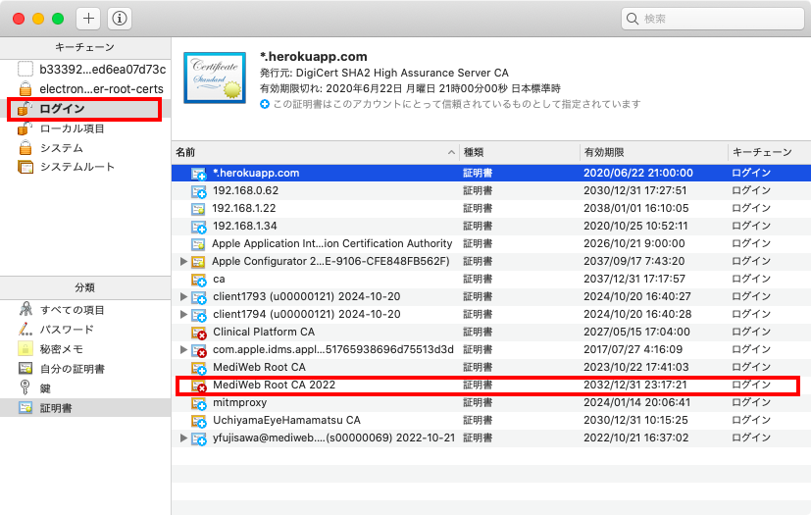
Task: Select the ログイン keychain
Action: (85, 109)
